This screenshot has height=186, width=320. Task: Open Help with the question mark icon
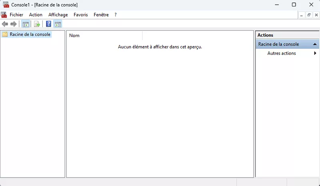[48, 24]
